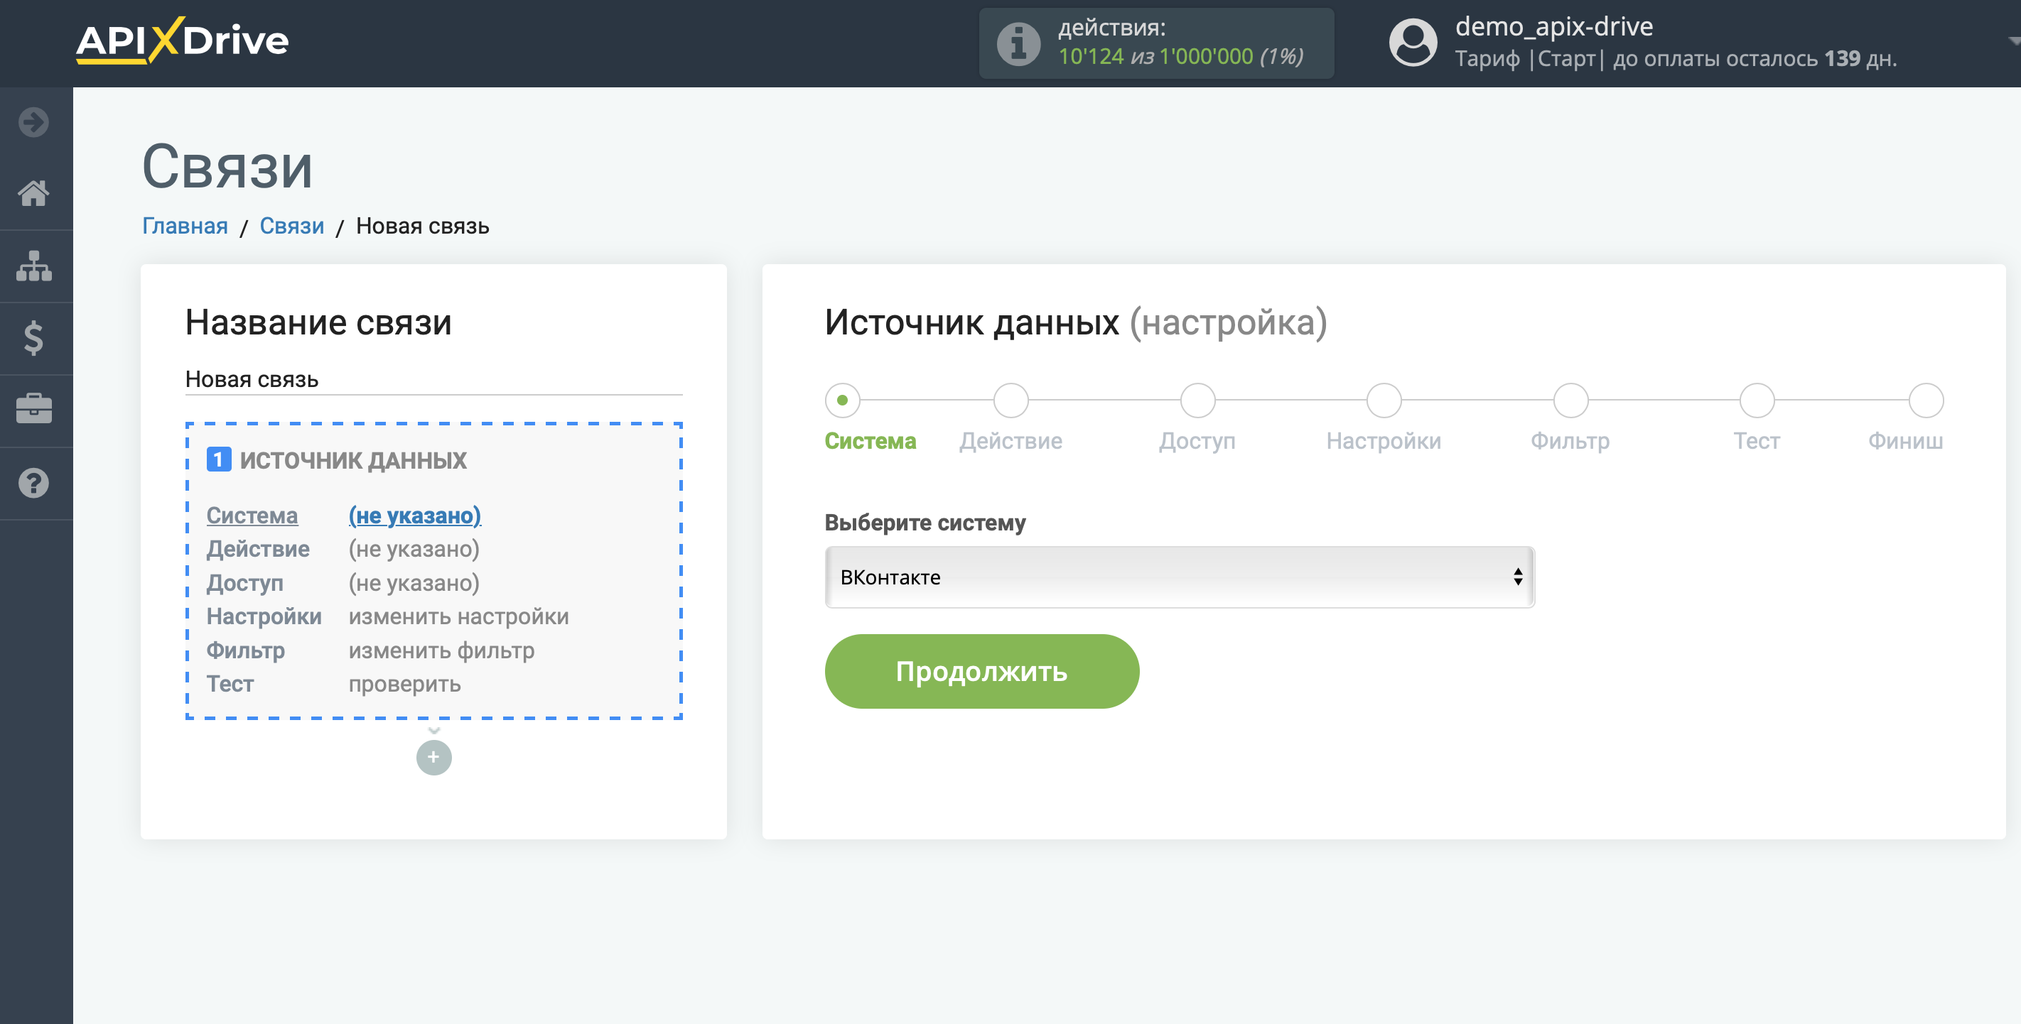This screenshot has height=1024, width=2021.
Task: Open the ВКонтакте system dropdown
Action: pos(1179,577)
